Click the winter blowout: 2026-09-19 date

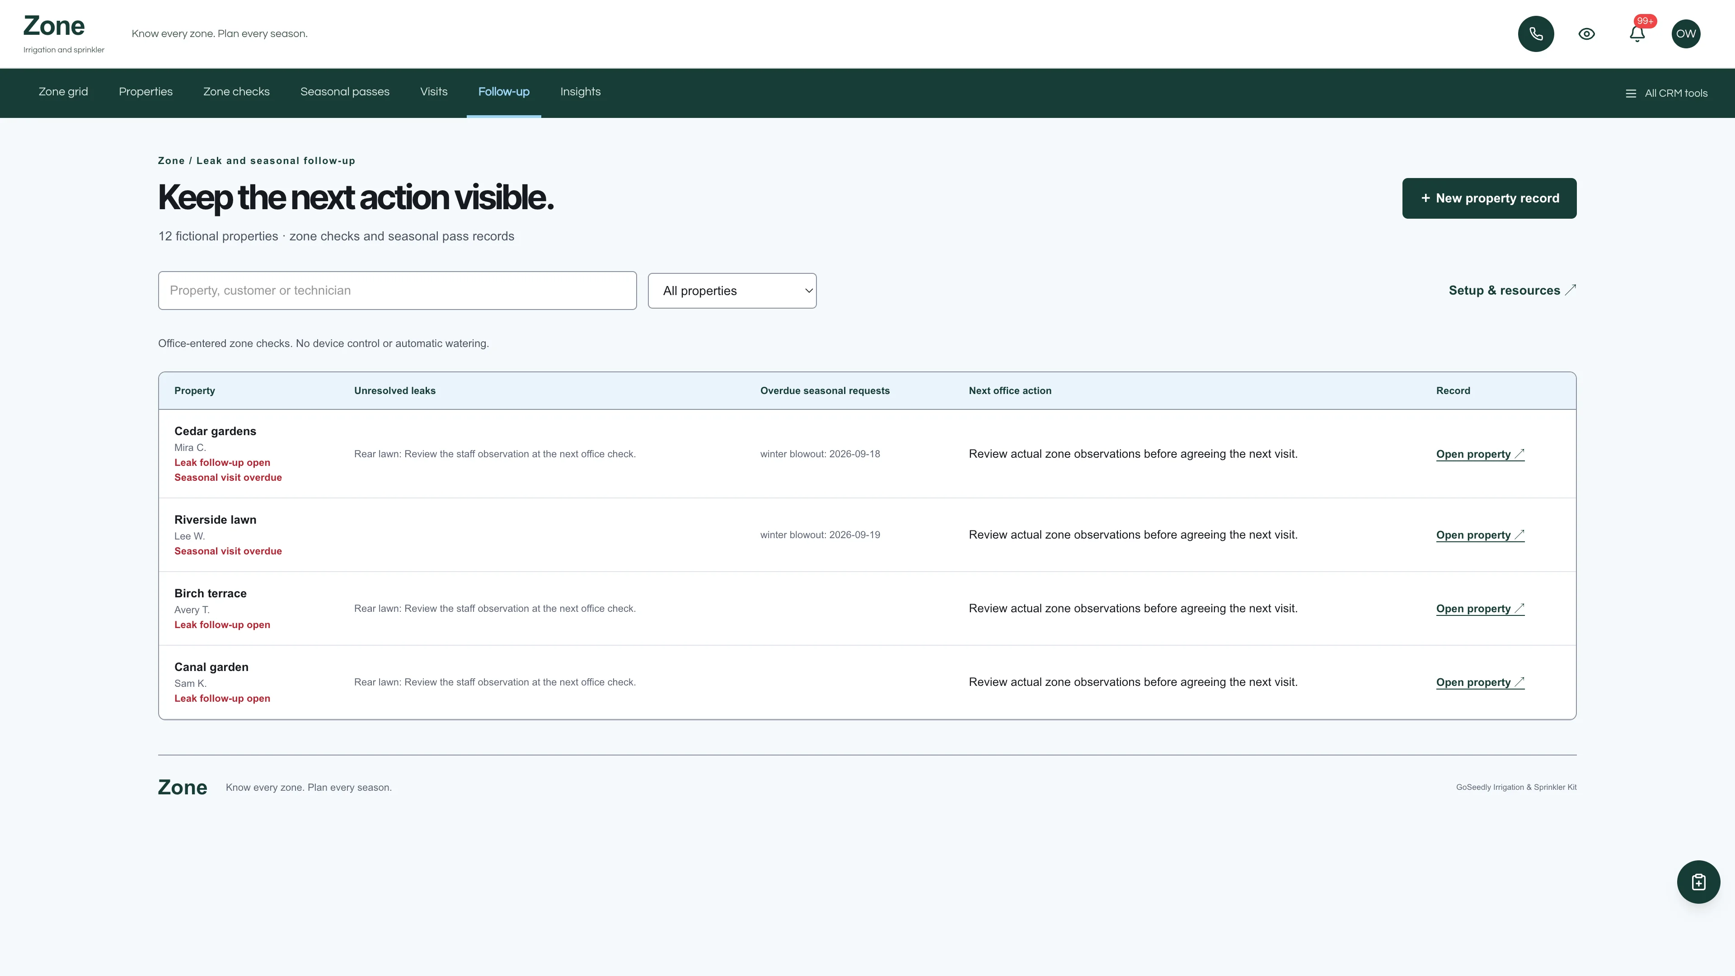[820, 535]
